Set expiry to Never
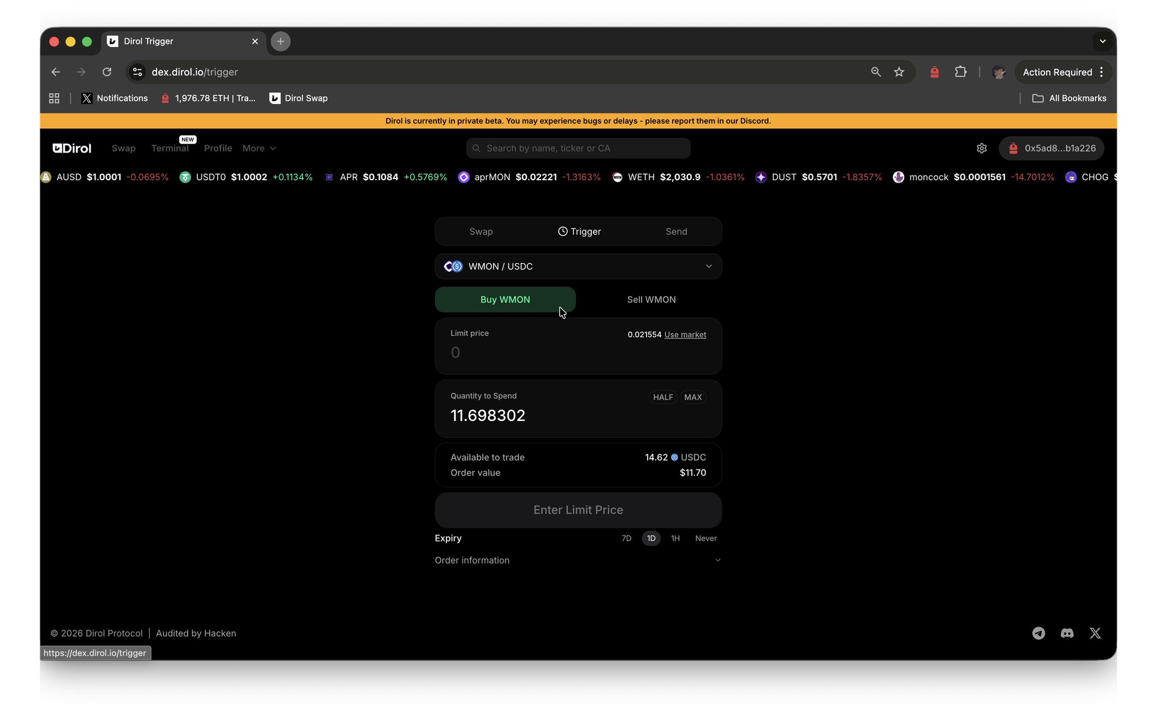Screen dimensions: 1157x713 tap(705, 538)
